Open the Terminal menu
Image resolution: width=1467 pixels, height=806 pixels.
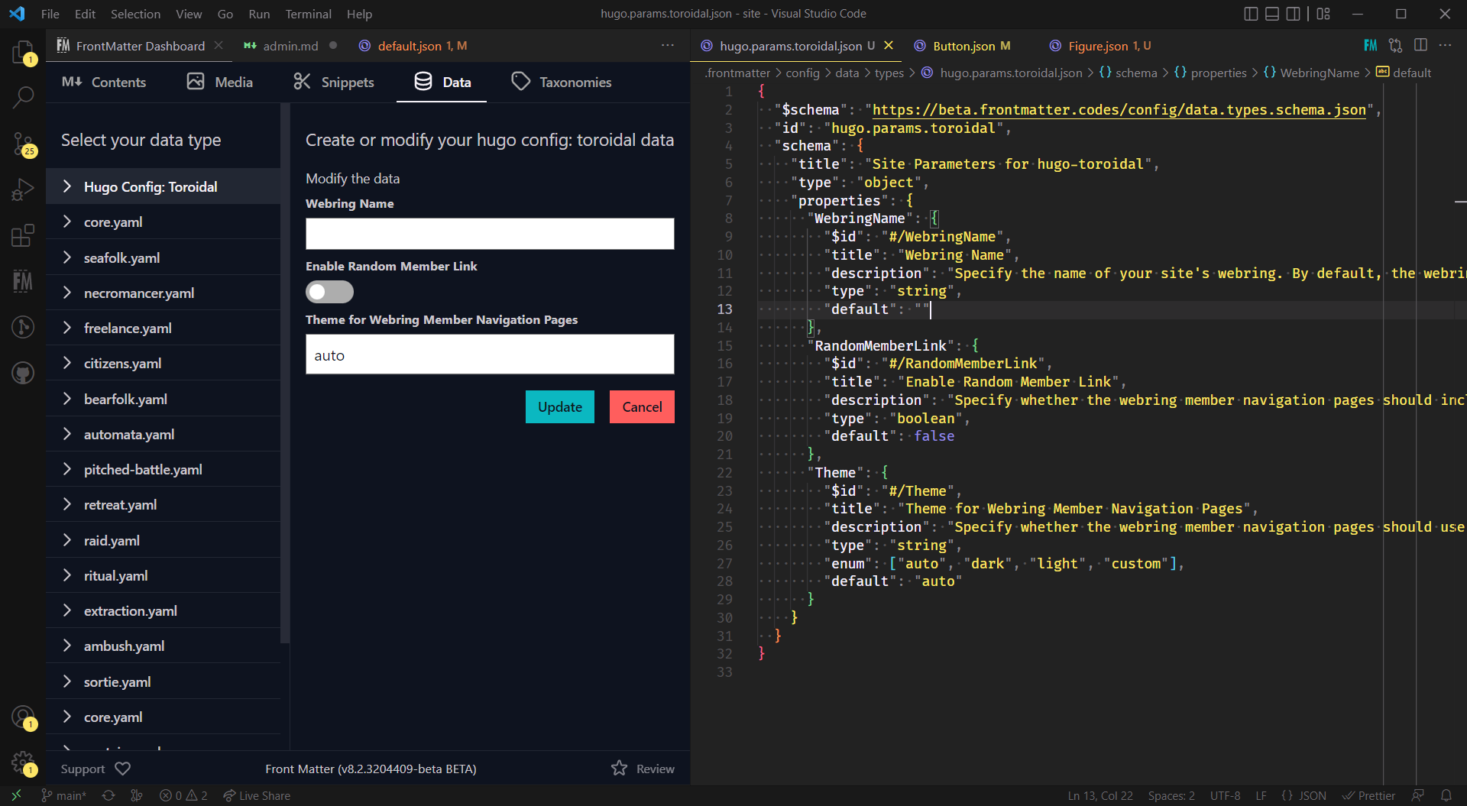tap(308, 14)
